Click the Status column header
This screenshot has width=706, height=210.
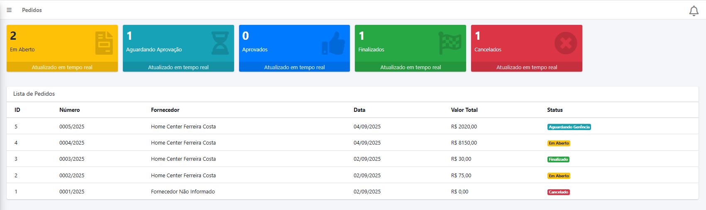click(555, 110)
